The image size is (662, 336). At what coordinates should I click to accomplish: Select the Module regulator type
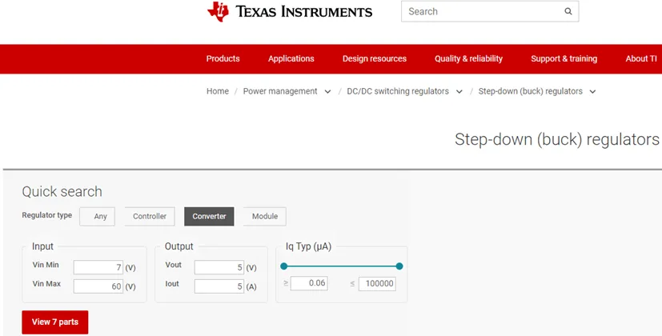[x=265, y=216]
